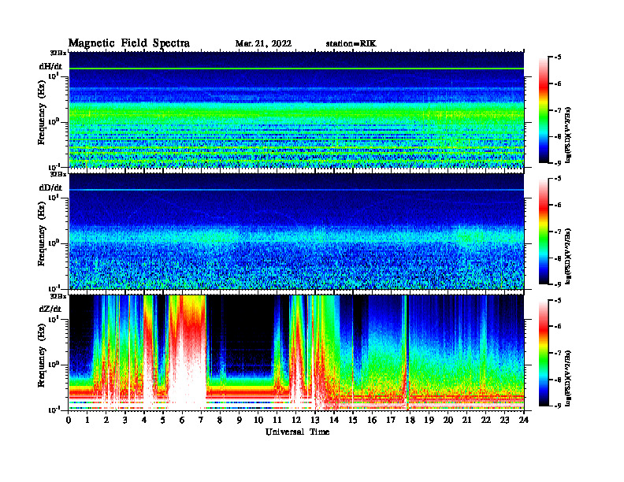Select the dH/dt spectrogram panel
Image resolution: width=624 pixels, height=482 pixels.
[296, 109]
